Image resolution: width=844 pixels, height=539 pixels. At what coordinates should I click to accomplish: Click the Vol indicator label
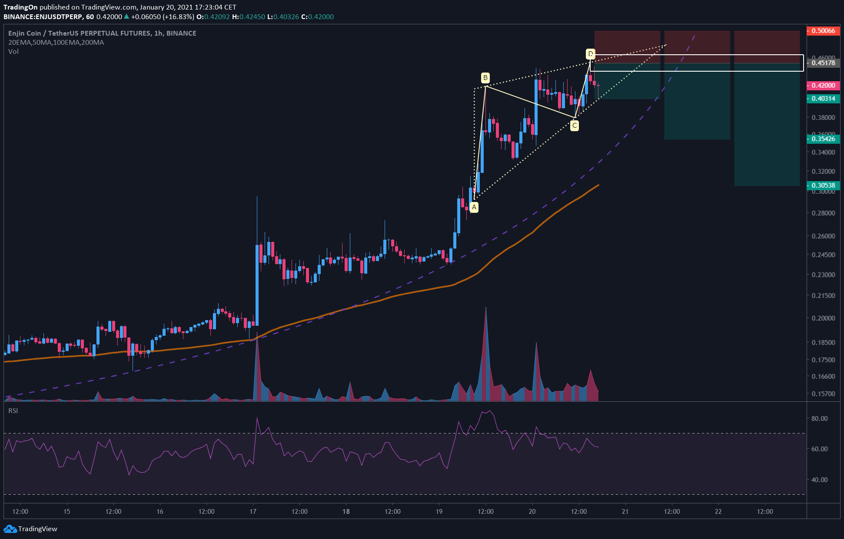tap(13, 52)
